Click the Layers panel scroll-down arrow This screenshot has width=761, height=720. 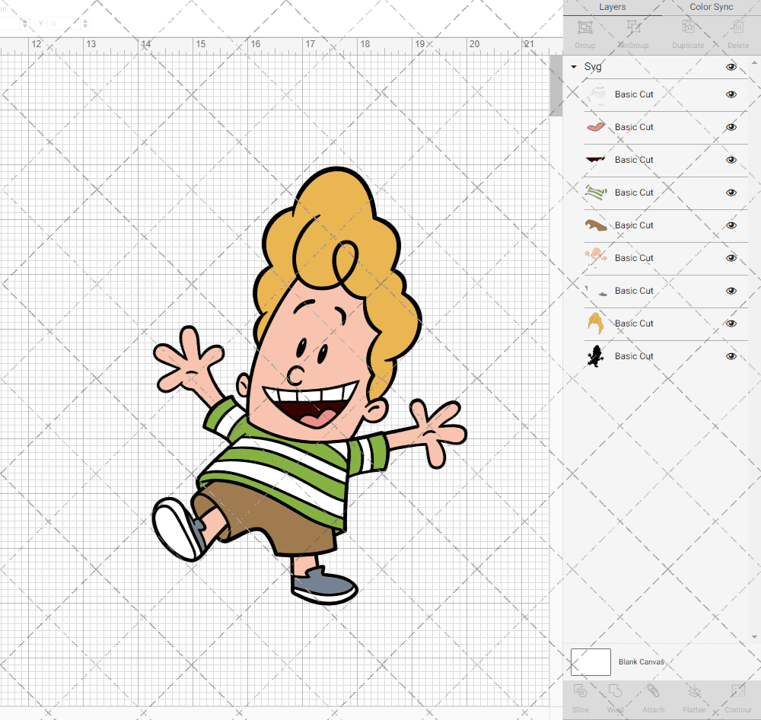tap(753, 637)
